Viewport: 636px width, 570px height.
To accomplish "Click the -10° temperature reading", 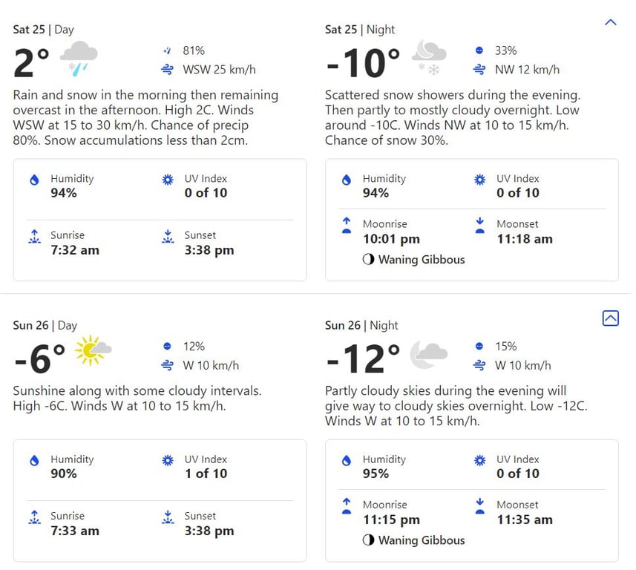I will pos(363,63).
